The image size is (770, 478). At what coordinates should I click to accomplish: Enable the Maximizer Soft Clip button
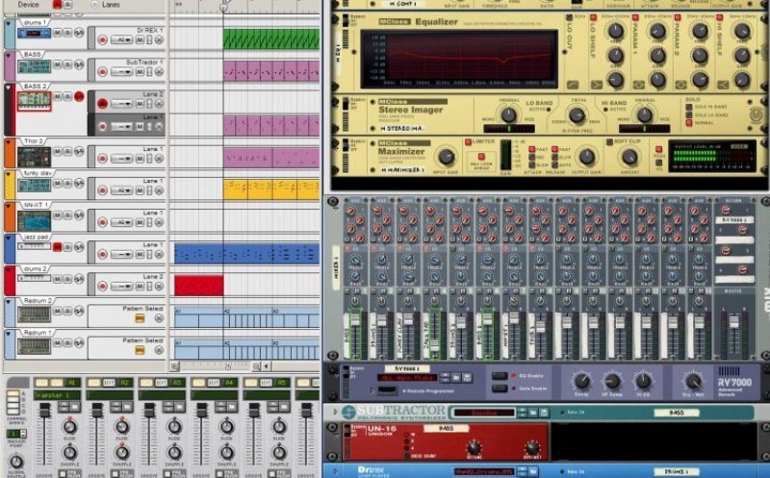click(609, 141)
